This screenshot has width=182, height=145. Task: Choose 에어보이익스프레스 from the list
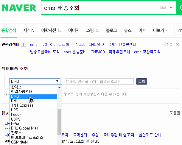(33, 137)
